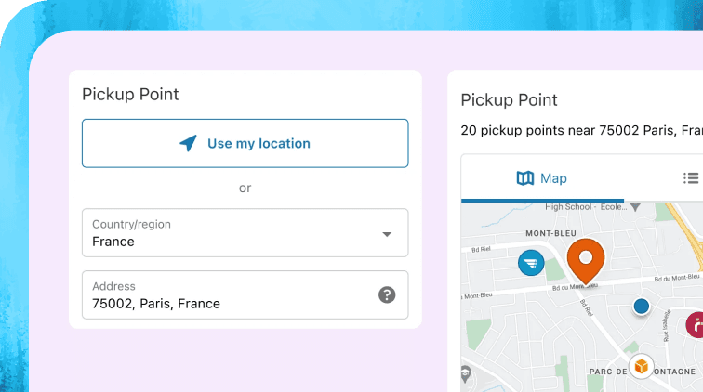703x392 pixels.
Task: Select the blue striped carrier marker
Action: pyautogui.click(x=531, y=263)
